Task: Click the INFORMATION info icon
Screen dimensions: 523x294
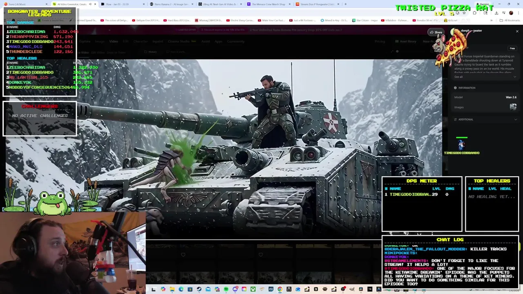Action: [x=455, y=88]
